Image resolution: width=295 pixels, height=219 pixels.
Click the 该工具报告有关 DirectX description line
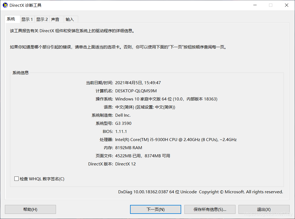[72, 31]
